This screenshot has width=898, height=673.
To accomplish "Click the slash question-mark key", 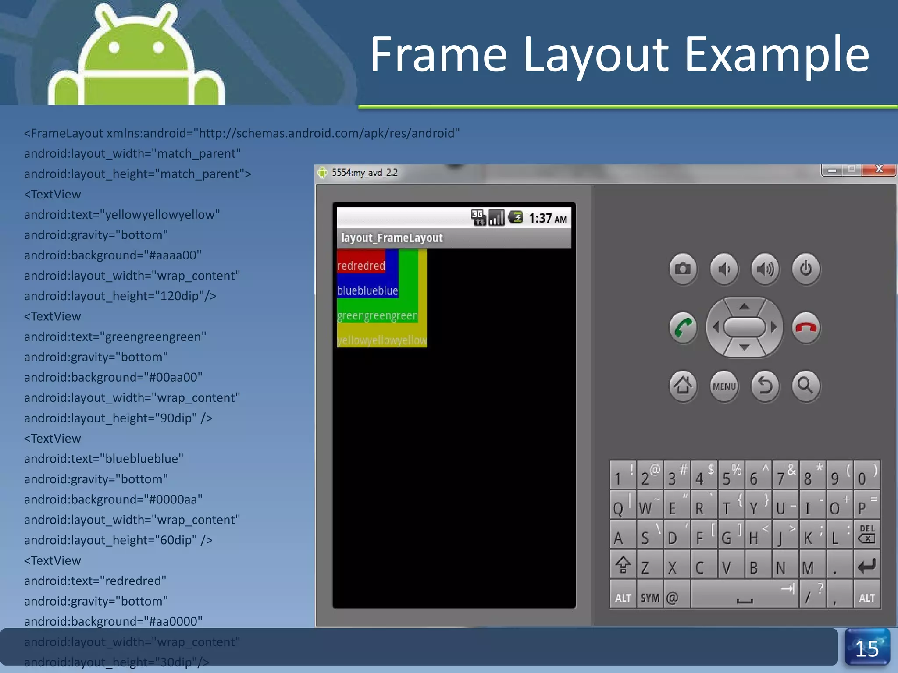I will pyautogui.click(x=812, y=594).
